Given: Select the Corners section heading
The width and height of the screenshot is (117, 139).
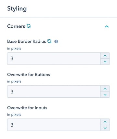Looking at the screenshot, I should point(16,26).
